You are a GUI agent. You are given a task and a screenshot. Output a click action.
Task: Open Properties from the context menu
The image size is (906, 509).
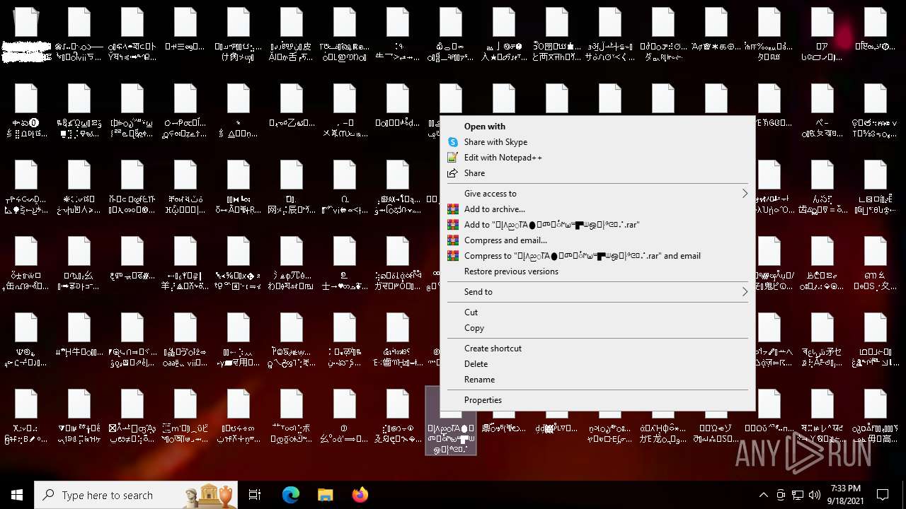483,400
